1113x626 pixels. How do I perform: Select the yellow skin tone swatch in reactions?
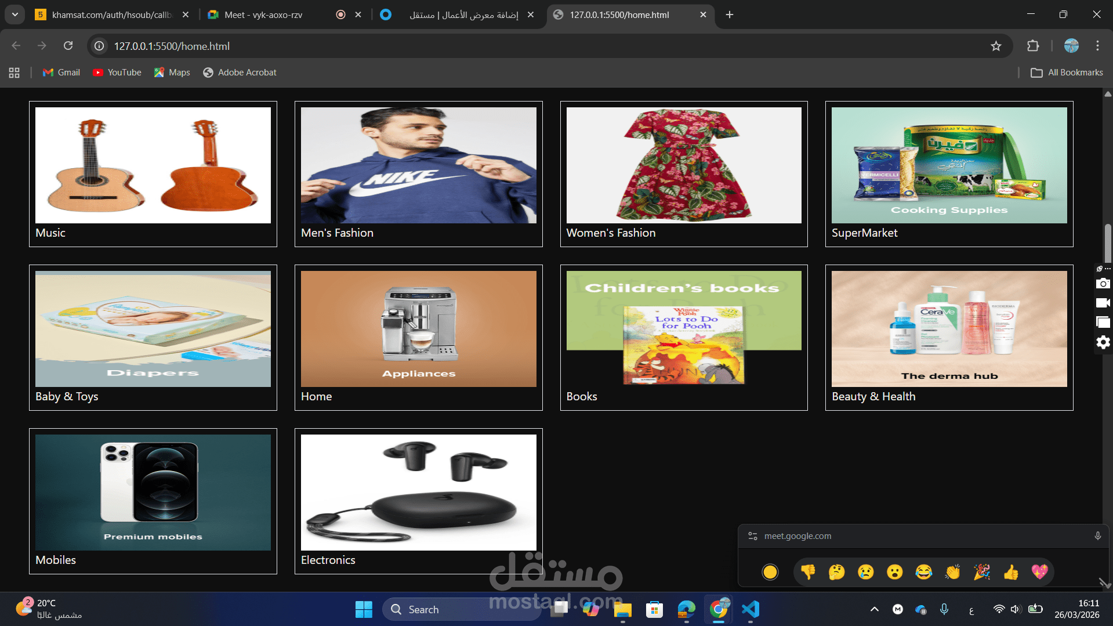[x=770, y=571]
